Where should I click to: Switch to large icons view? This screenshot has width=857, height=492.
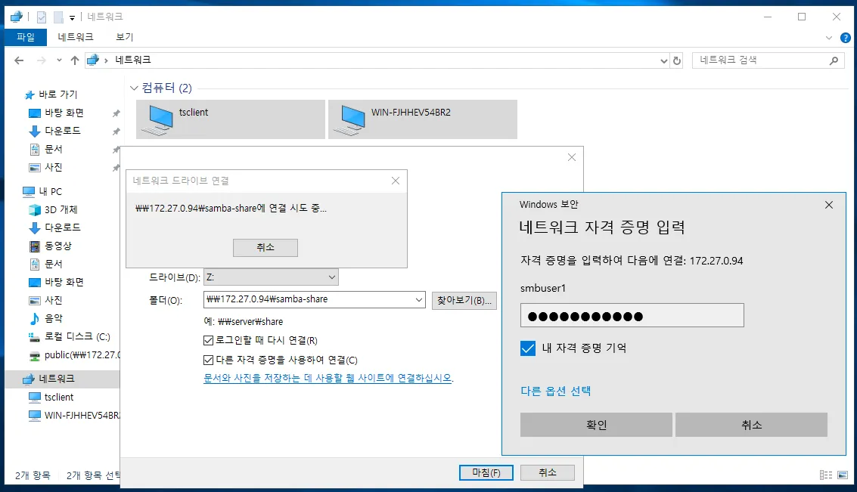[842, 475]
